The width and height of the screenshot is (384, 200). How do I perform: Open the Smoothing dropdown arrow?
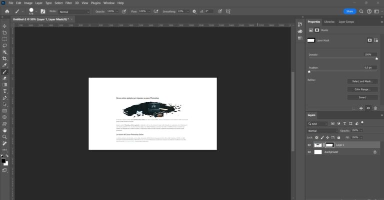click(188, 12)
